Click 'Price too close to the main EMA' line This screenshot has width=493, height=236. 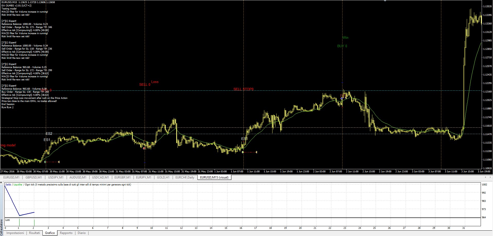pos(29,101)
